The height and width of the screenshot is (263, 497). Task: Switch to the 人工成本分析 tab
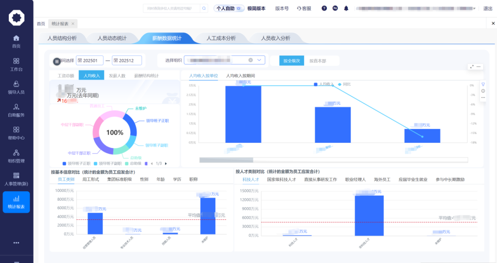(221, 38)
